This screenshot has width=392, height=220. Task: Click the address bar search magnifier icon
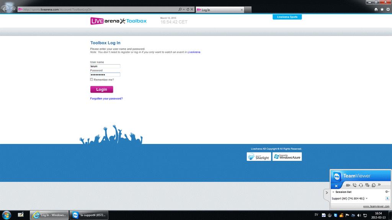click(180, 10)
